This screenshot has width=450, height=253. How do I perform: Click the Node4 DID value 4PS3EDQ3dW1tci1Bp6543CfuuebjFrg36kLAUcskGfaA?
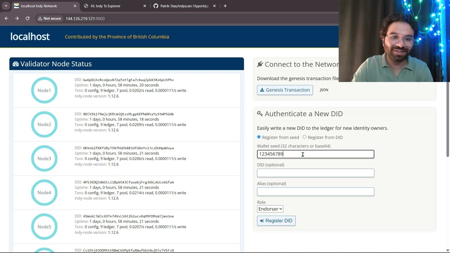[128, 182]
